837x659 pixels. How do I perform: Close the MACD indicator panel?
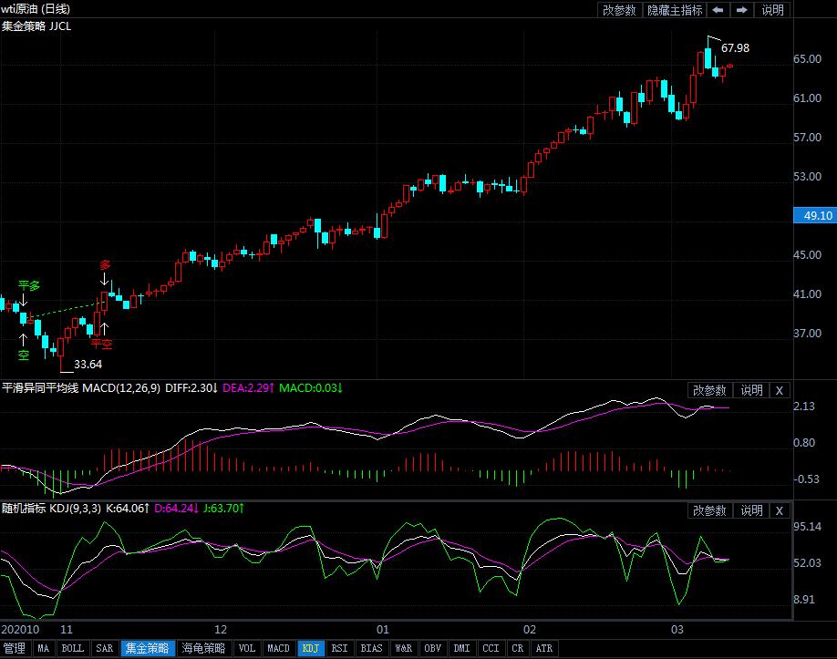[x=779, y=390]
